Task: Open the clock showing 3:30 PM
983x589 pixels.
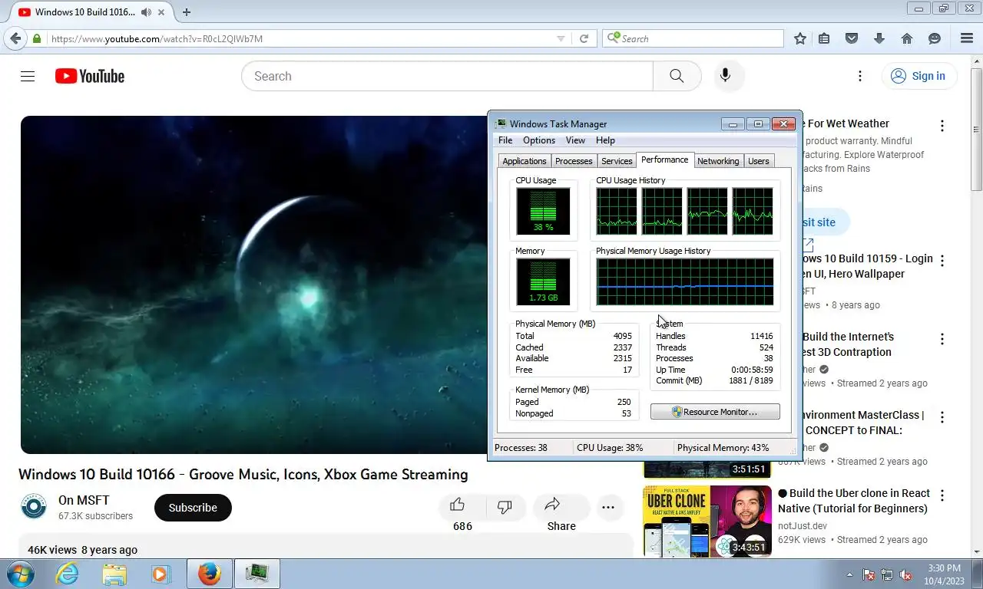Action: click(x=944, y=574)
